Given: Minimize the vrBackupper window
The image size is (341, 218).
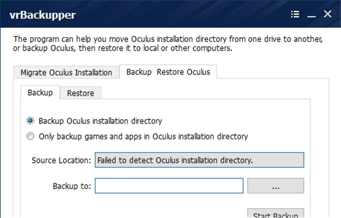Looking at the screenshot, I should (311, 15).
